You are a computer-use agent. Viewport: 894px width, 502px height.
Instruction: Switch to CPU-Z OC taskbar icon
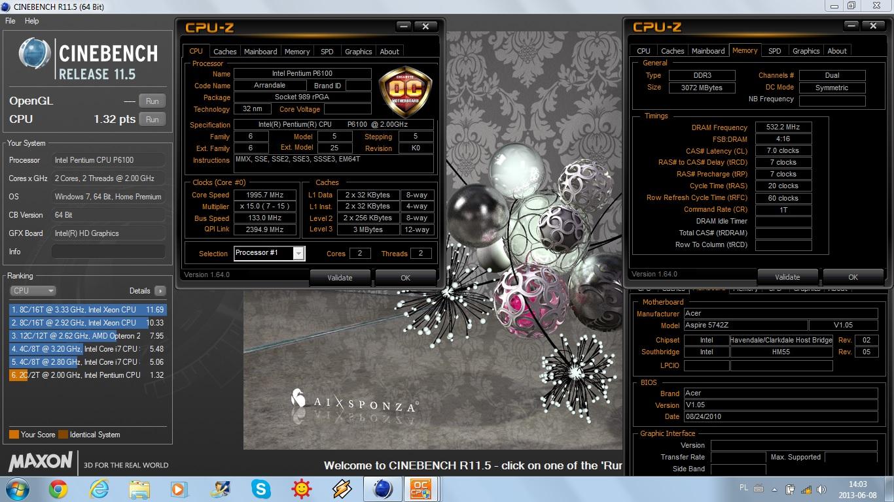coord(420,488)
